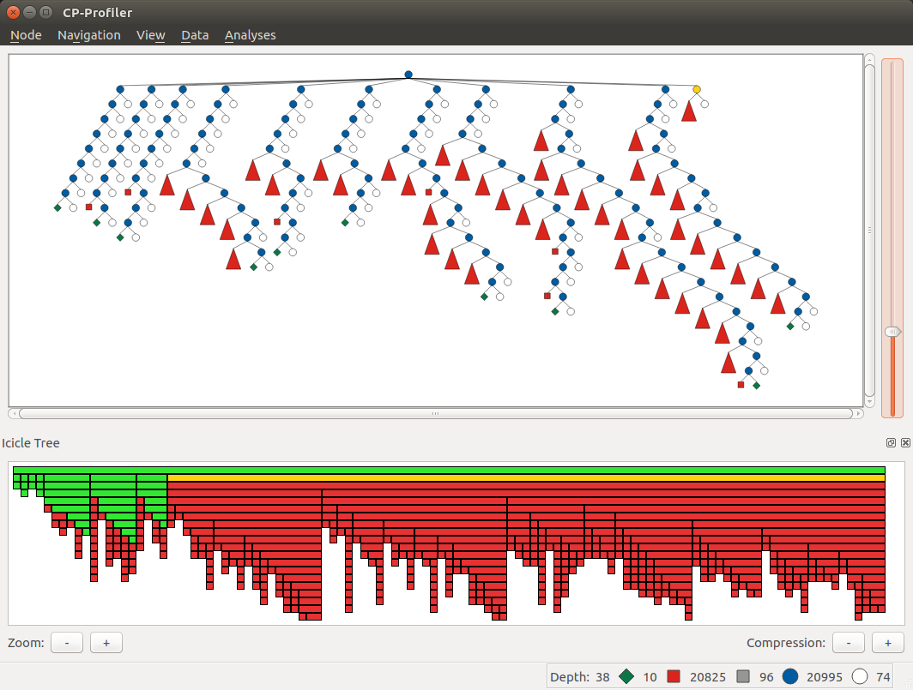Click the yellow bar in the icicle tree
Screen dimensions: 913x690
pyautogui.click(x=526, y=477)
